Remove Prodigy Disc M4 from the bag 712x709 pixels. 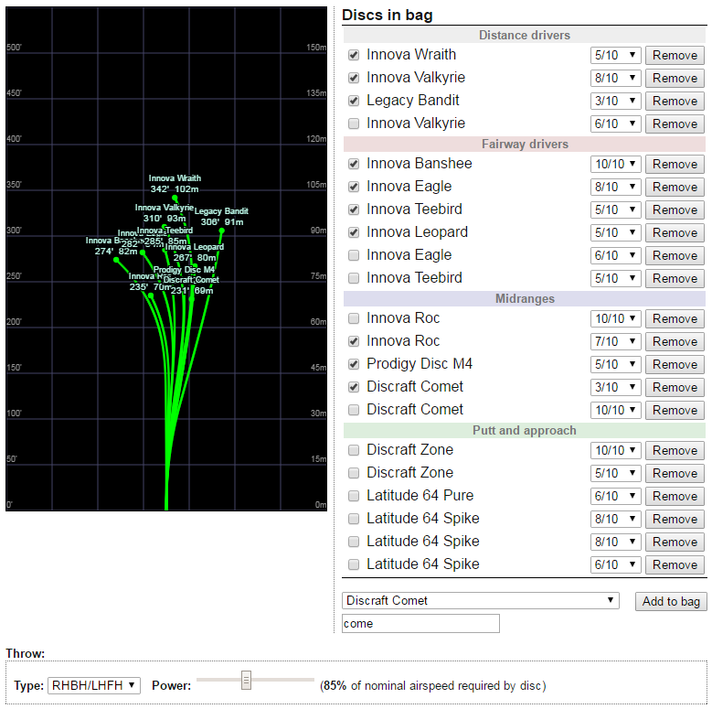click(x=675, y=364)
